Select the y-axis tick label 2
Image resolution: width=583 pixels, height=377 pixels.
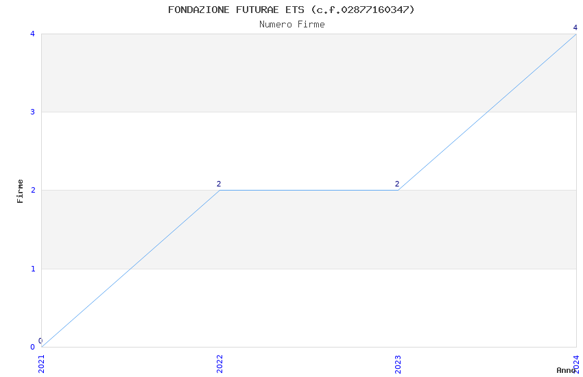(x=32, y=190)
